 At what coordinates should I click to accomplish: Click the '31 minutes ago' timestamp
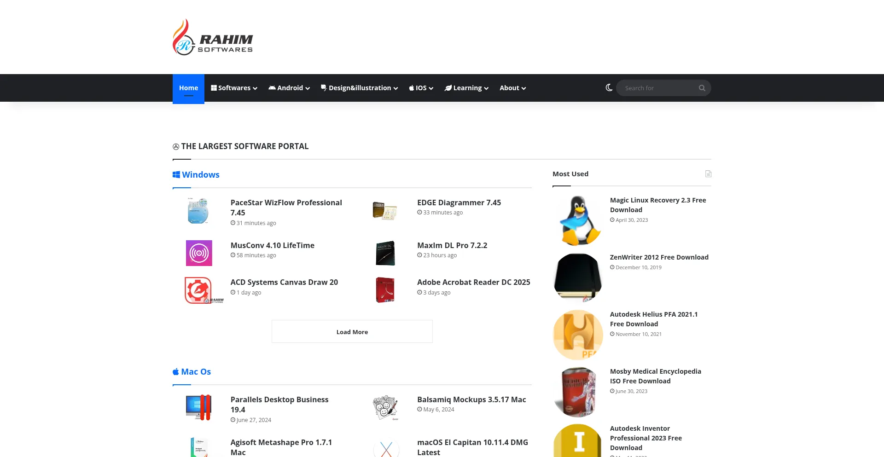point(256,223)
